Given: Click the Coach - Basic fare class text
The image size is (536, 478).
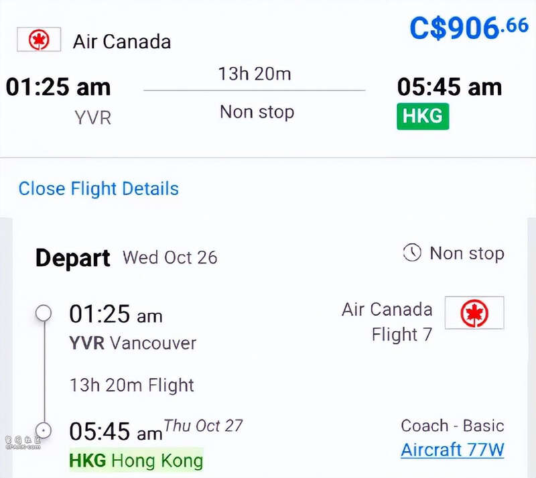Looking at the screenshot, I should click(x=452, y=426).
